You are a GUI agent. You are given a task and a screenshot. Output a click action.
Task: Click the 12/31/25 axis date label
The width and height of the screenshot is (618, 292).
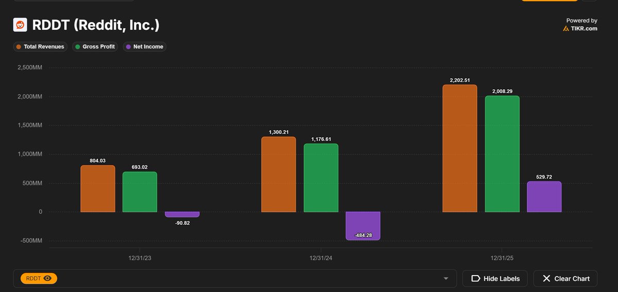pyautogui.click(x=502, y=258)
